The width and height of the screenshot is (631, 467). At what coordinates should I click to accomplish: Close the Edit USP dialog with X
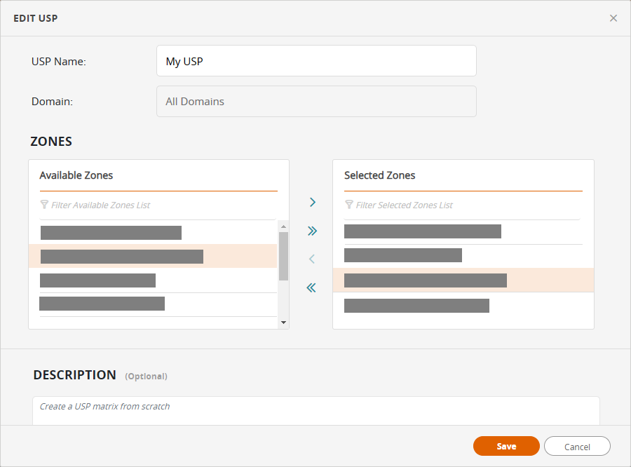click(x=613, y=18)
